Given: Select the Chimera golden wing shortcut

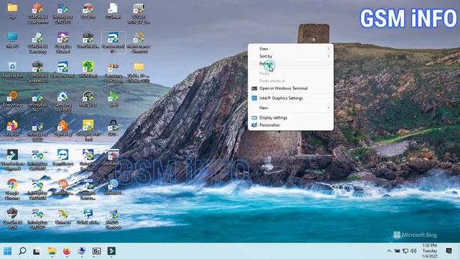Looking at the screenshot, I should coord(63,217).
